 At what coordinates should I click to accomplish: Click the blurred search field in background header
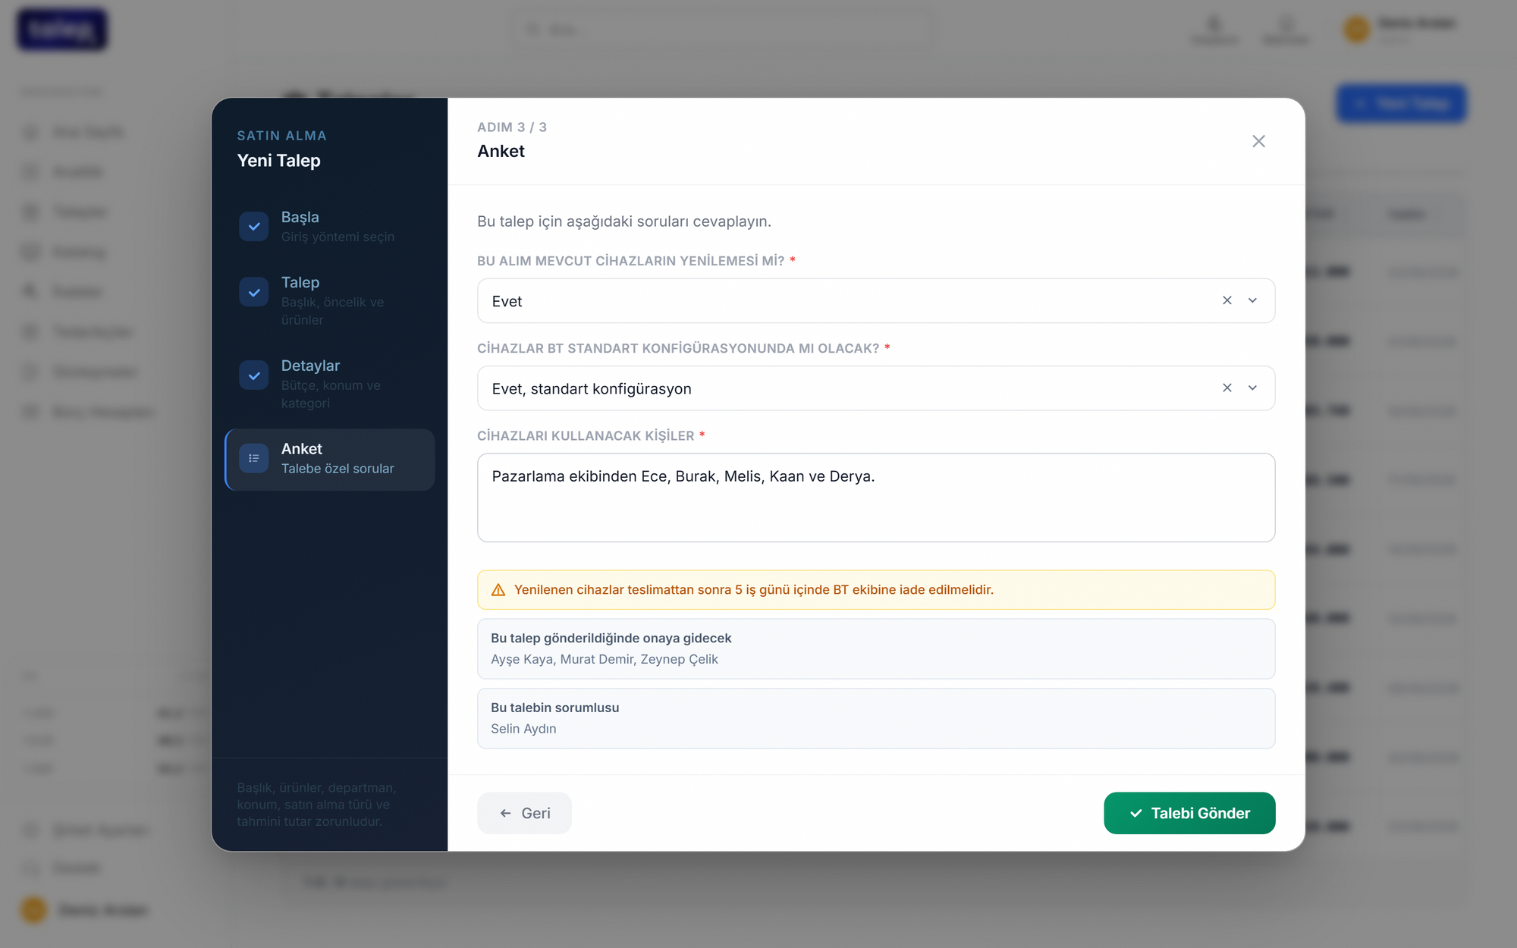[722, 30]
